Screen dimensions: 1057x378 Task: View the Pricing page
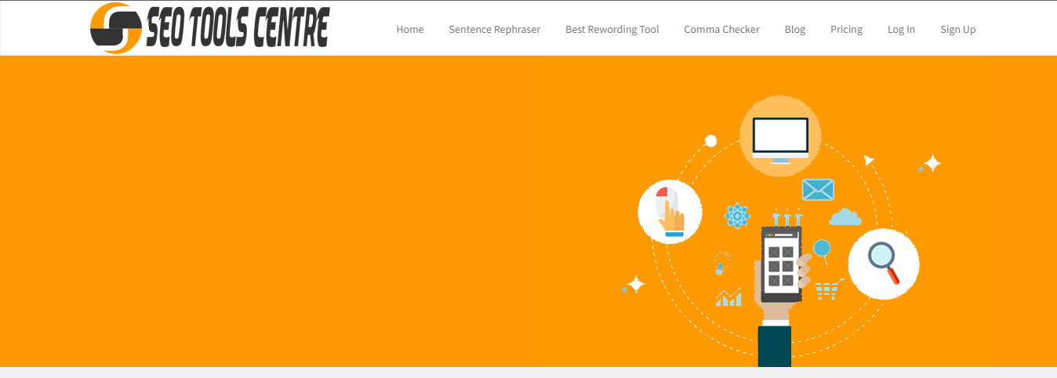coord(847,29)
